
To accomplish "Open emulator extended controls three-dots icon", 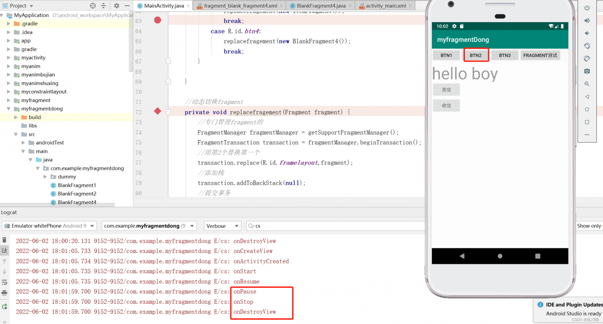I will 587,135.
